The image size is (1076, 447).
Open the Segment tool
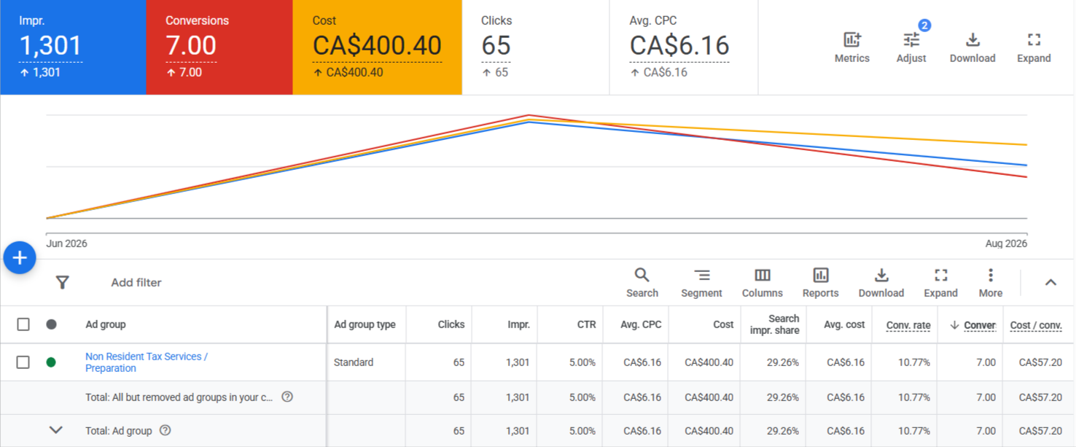click(701, 283)
